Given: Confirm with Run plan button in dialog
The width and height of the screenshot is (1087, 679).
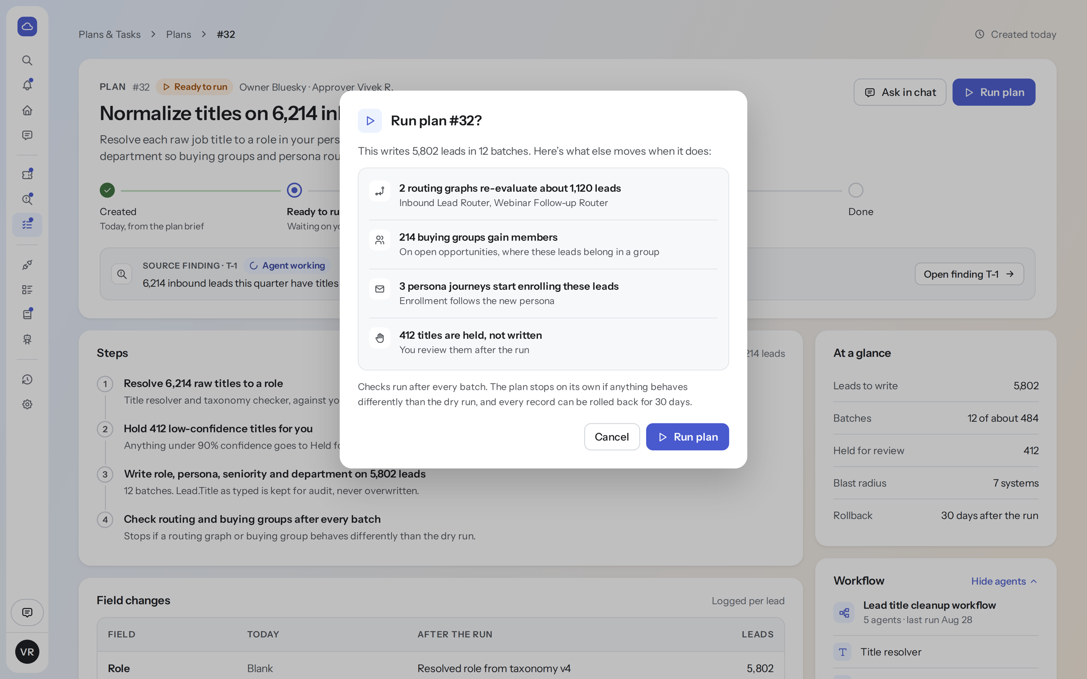Looking at the screenshot, I should (x=687, y=437).
